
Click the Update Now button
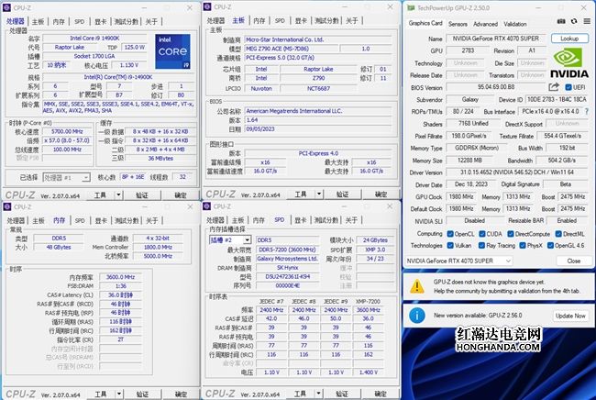coord(568,315)
